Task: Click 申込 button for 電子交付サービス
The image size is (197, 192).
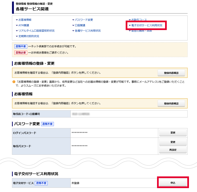Action: (x=173, y=183)
